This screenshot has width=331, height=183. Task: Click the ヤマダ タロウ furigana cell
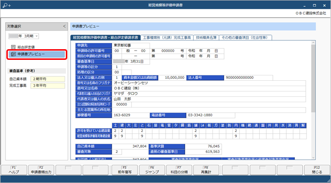pyautogui.click(x=209, y=93)
